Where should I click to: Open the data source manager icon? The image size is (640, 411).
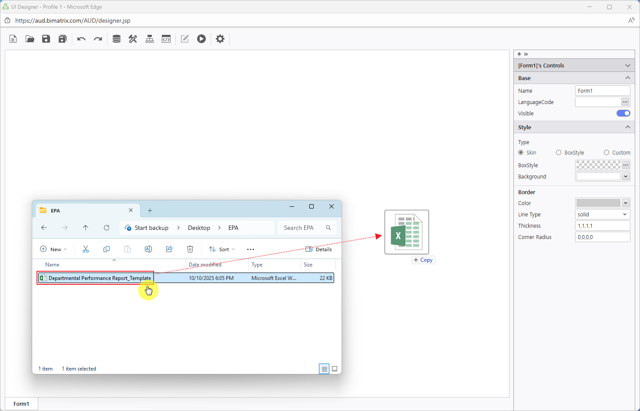tap(116, 39)
